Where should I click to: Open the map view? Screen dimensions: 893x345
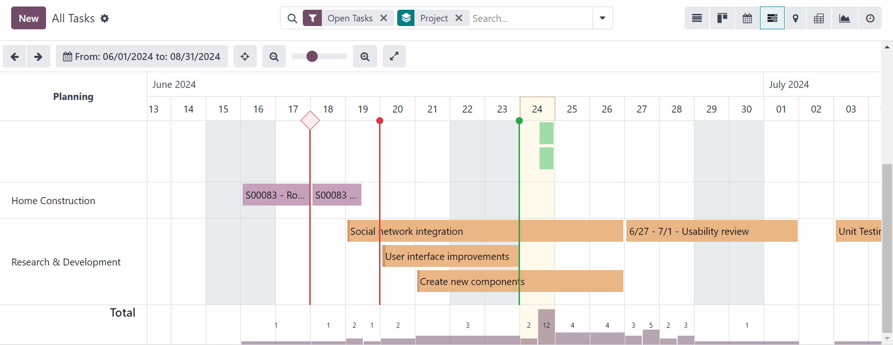(x=795, y=18)
